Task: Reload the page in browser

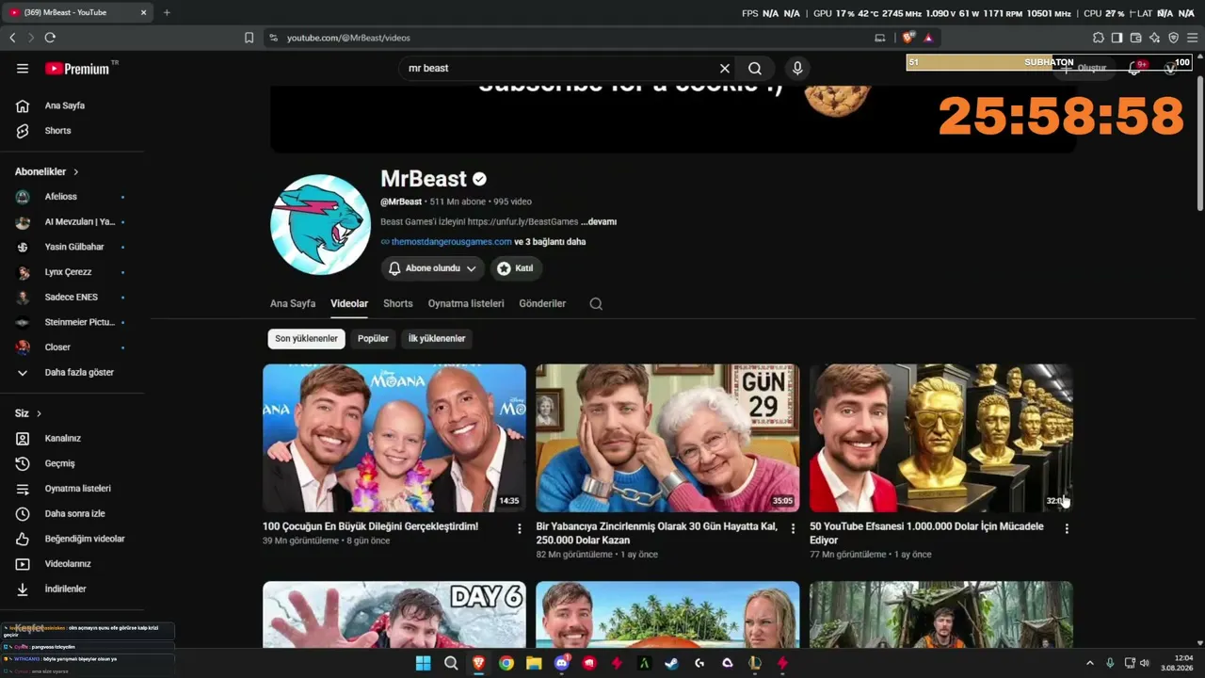Action: (50, 38)
